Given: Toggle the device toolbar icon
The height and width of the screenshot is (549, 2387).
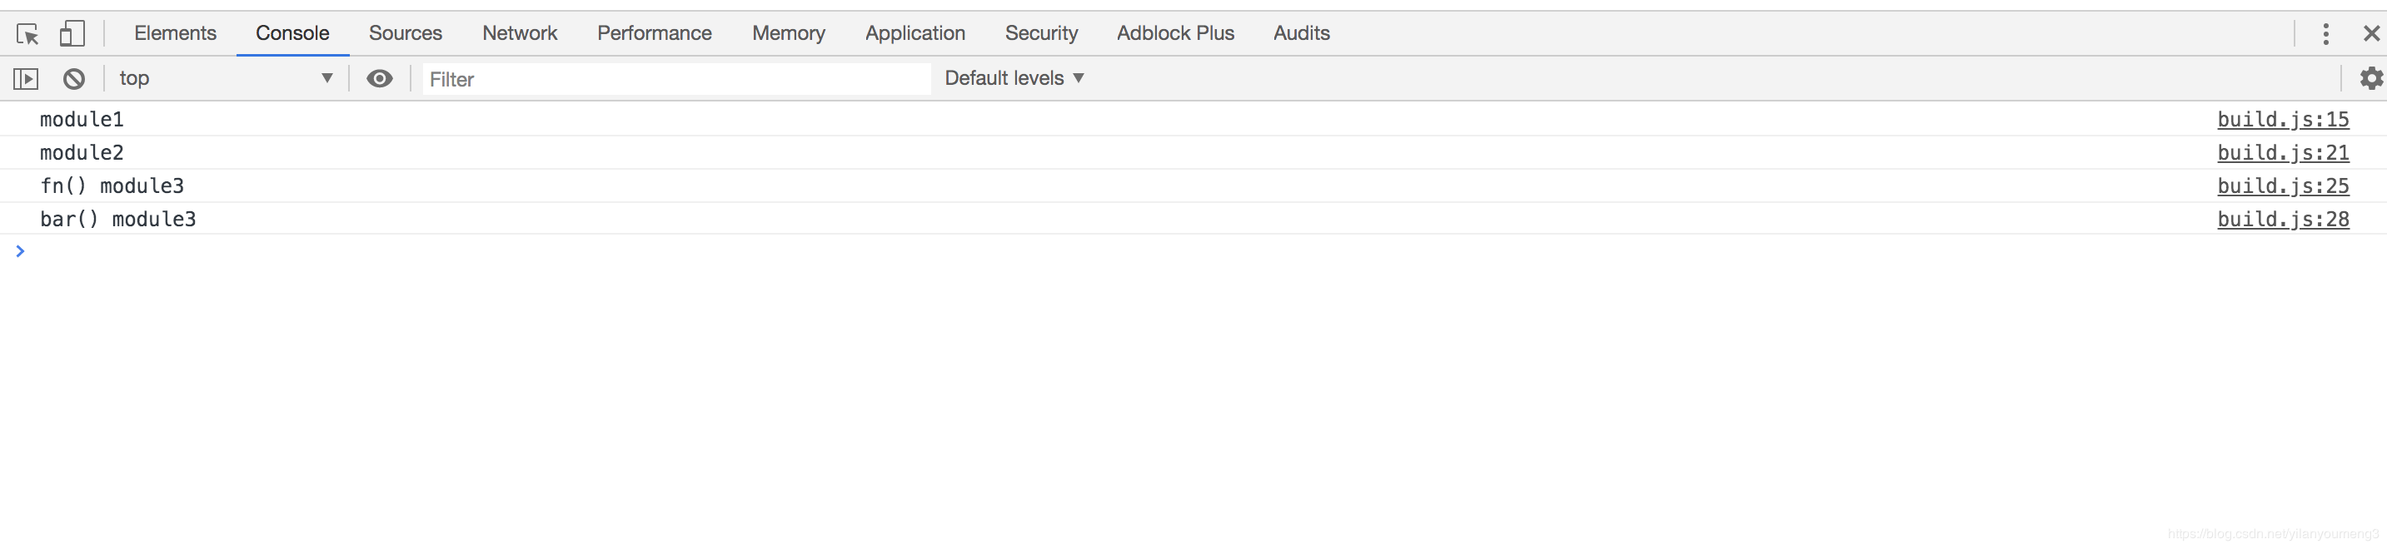Looking at the screenshot, I should coord(72,34).
